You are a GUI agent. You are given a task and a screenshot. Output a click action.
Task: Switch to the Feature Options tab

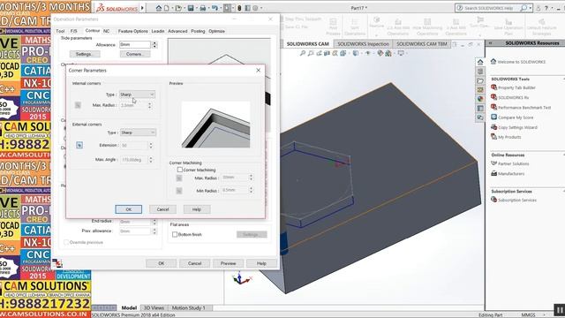[x=133, y=32]
